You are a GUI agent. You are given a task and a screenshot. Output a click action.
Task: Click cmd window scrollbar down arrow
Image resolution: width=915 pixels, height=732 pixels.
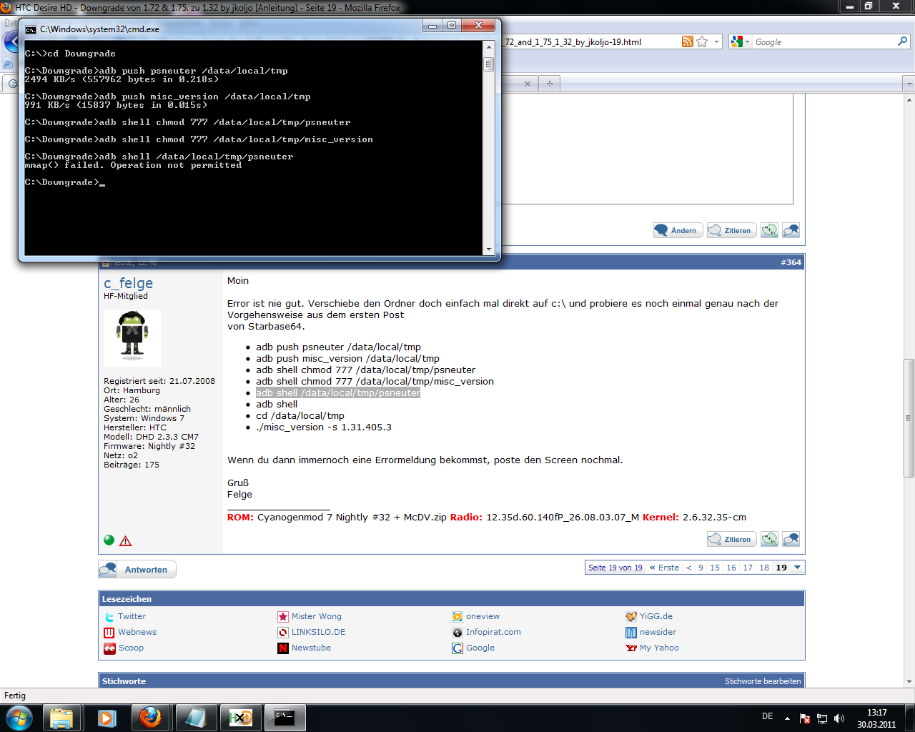point(489,249)
